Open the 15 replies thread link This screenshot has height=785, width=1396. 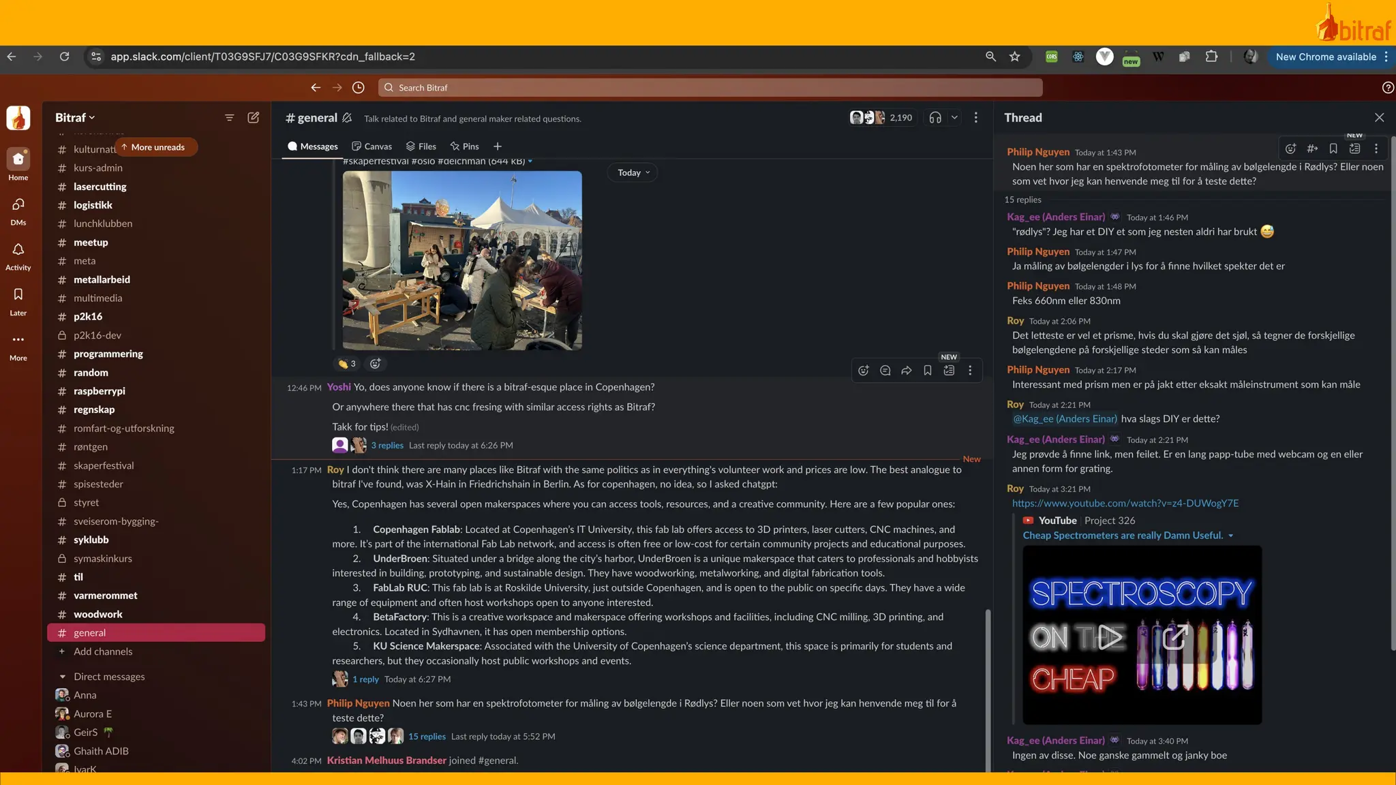tap(427, 737)
